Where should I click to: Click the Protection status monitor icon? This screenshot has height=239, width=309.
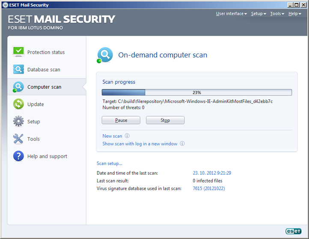(18, 52)
